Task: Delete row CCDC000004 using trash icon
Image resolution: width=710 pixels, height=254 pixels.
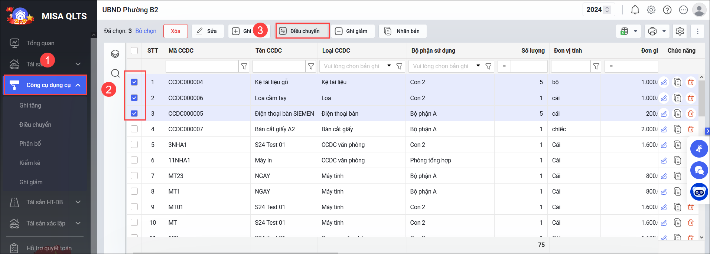Action: point(691,82)
